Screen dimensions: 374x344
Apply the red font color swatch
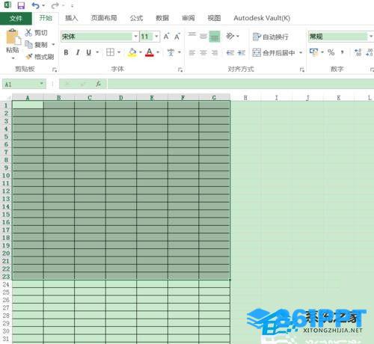click(150, 52)
